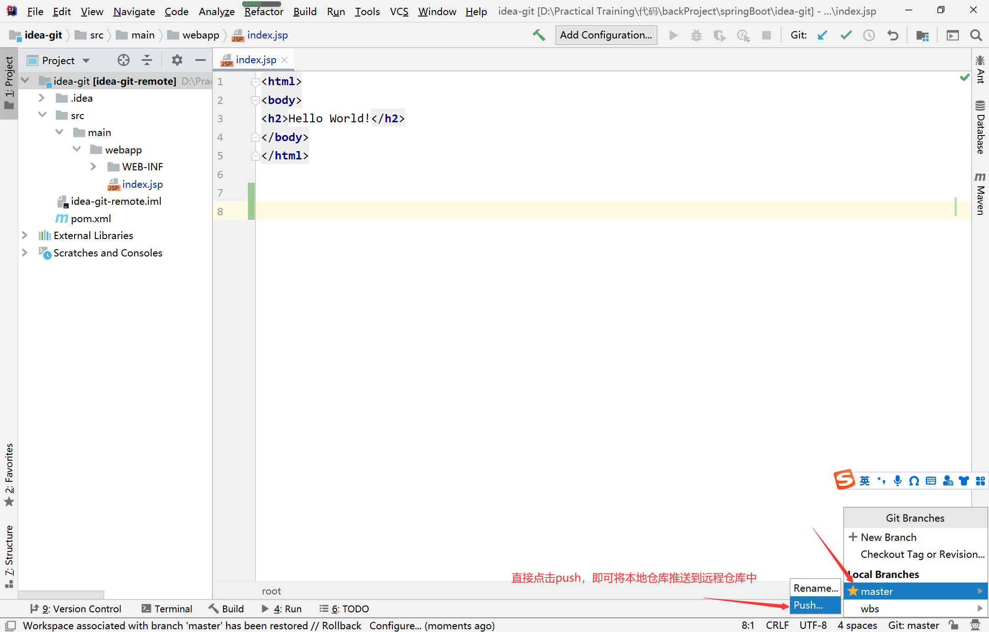Open Project Structure icon in toolbar
Screen dimensions: 989x632
coord(922,35)
